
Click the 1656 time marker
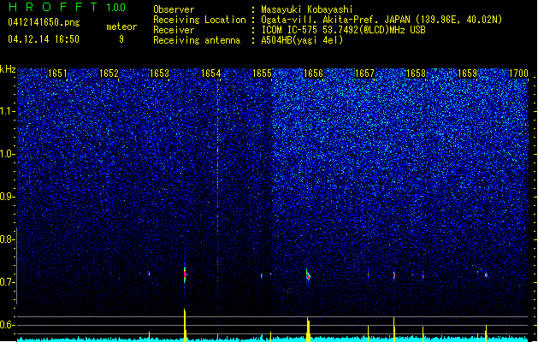[313, 74]
